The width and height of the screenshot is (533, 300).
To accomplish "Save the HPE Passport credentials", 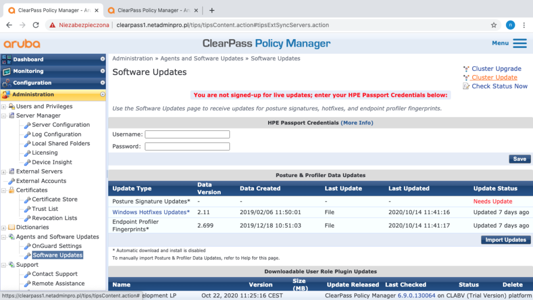I will (519, 159).
